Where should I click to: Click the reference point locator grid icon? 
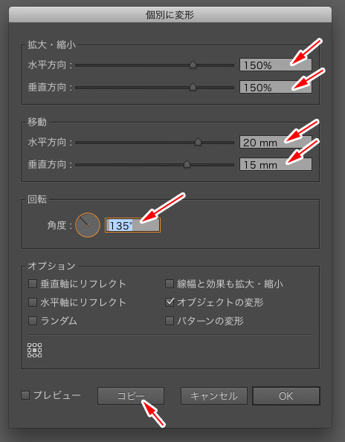coord(34,350)
